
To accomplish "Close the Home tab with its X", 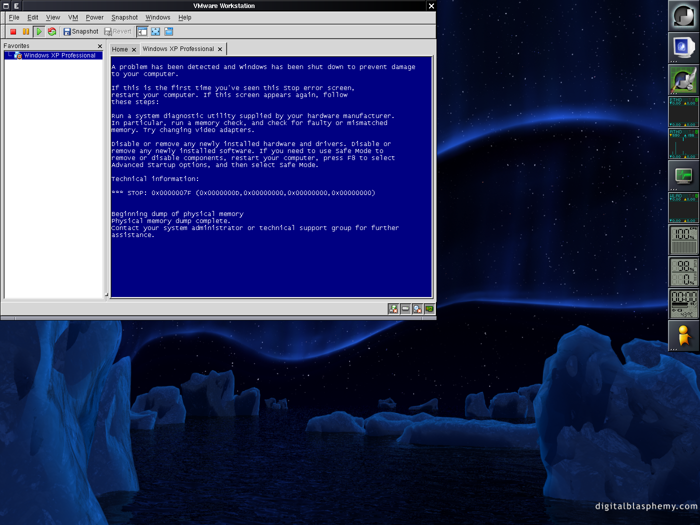I will point(134,49).
